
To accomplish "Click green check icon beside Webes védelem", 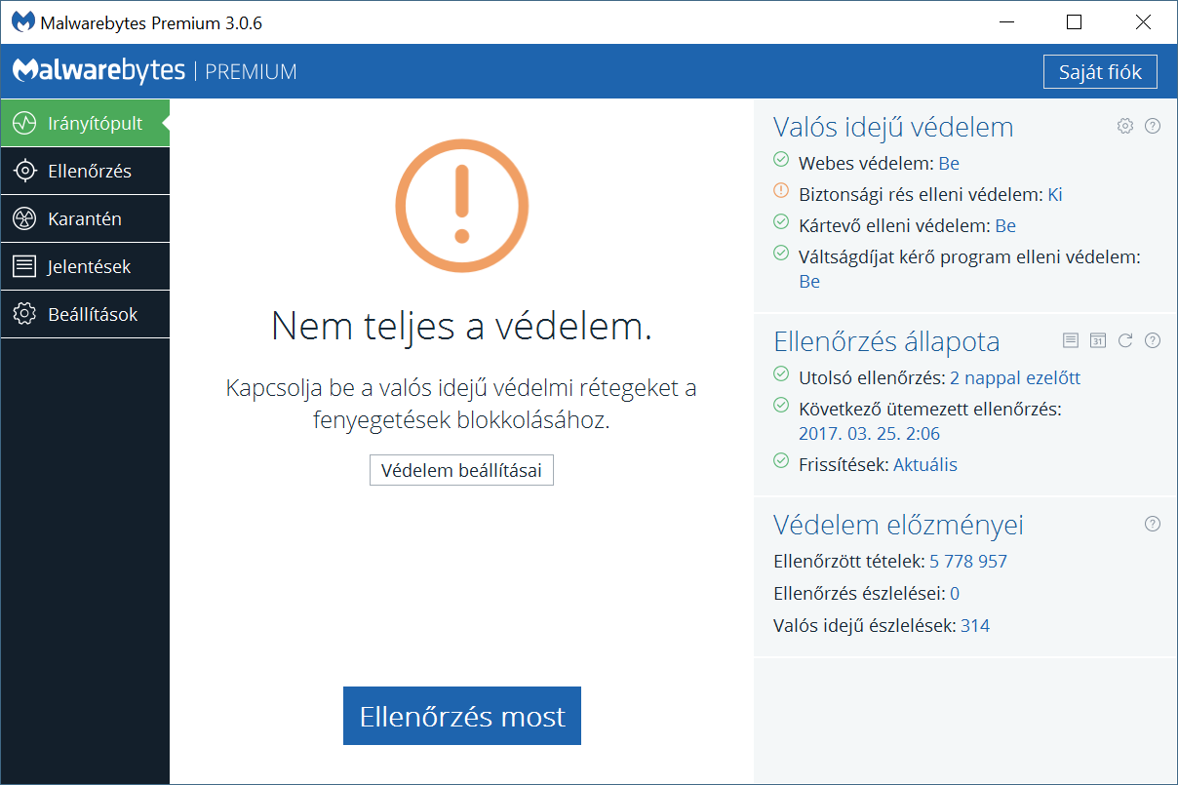I will (x=781, y=160).
